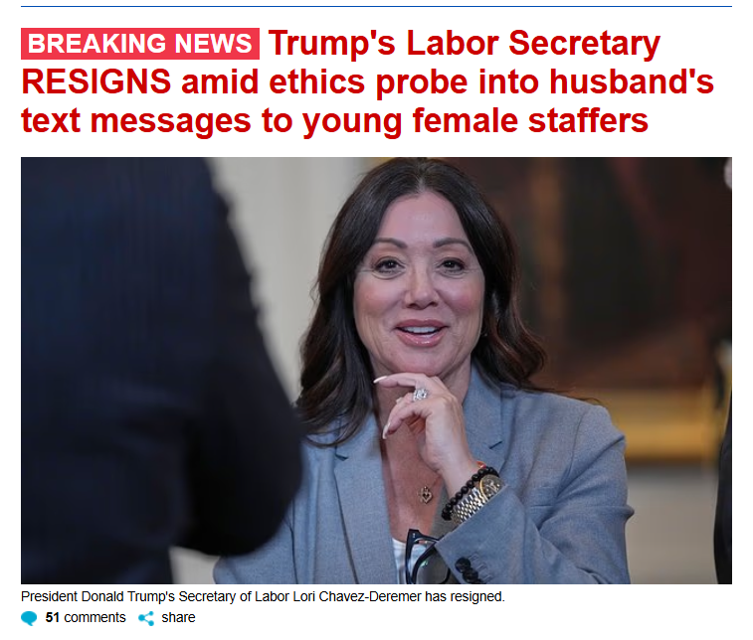Click the pendant necklace in the photo
753x640 pixels.
click(426, 494)
